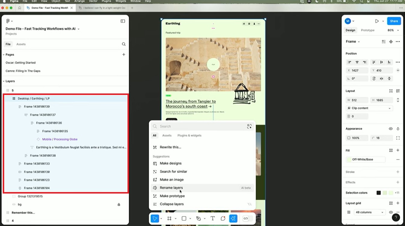Click the create component icon
Screen dimensions: 405x226
coord(391,41)
